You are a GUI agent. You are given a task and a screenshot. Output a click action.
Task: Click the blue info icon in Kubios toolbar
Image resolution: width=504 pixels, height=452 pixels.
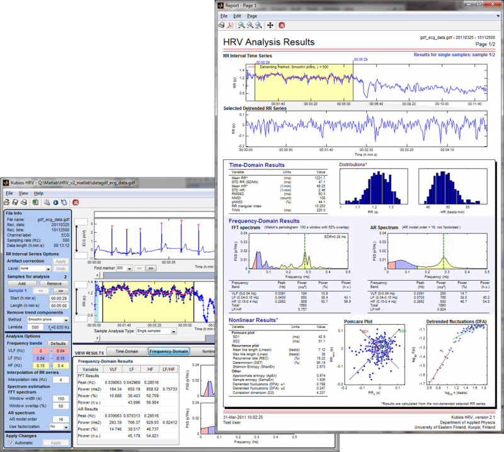pos(55,202)
